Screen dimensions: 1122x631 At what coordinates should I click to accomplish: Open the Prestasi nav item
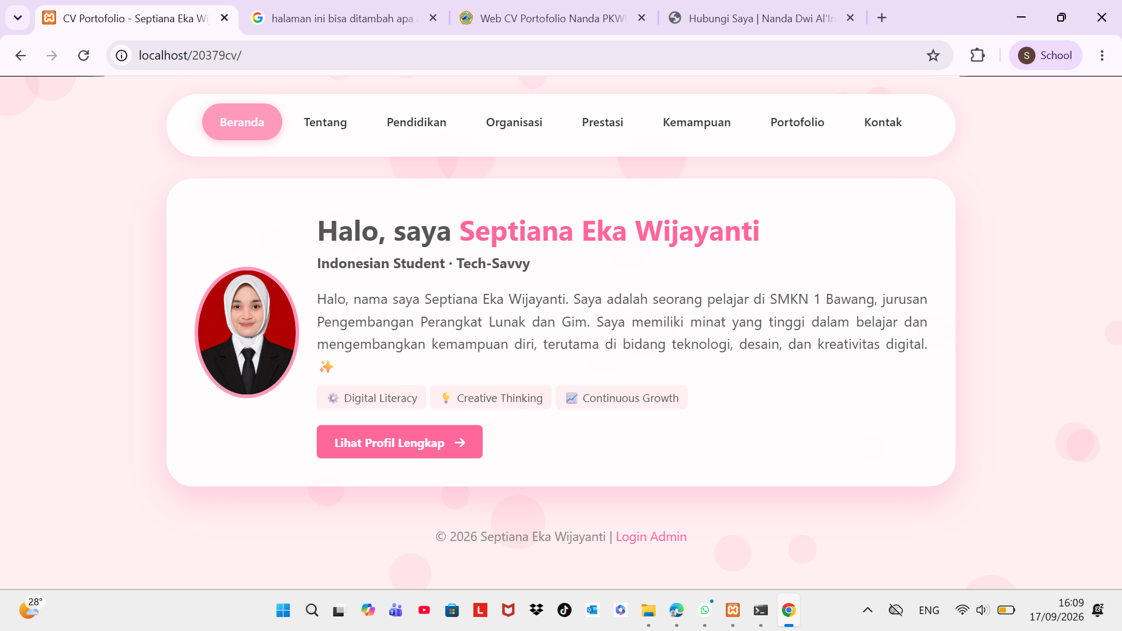click(x=602, y=122)
